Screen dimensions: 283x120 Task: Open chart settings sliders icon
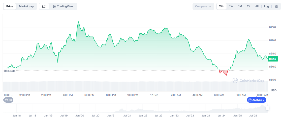[276, 6]
